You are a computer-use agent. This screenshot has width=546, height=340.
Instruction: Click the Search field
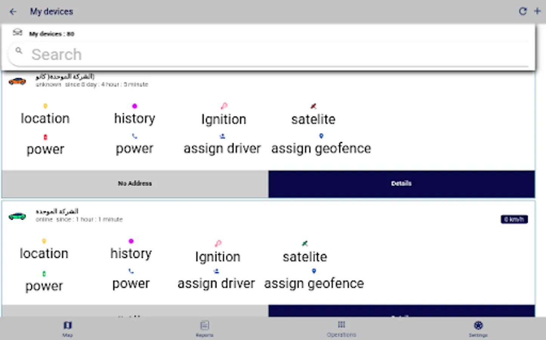[x=268, y=54]
